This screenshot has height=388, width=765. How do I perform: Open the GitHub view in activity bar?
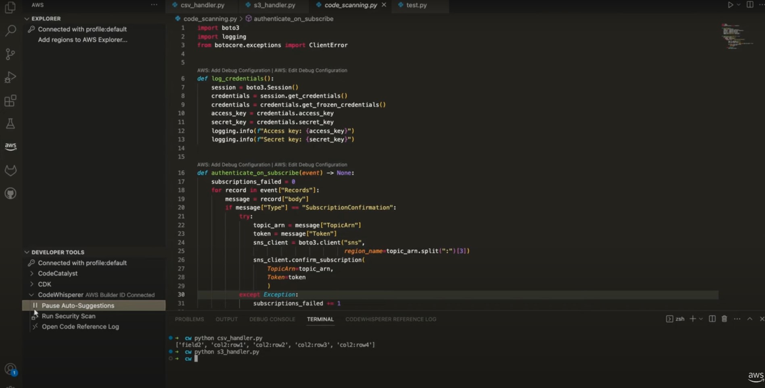pos(10,193)
